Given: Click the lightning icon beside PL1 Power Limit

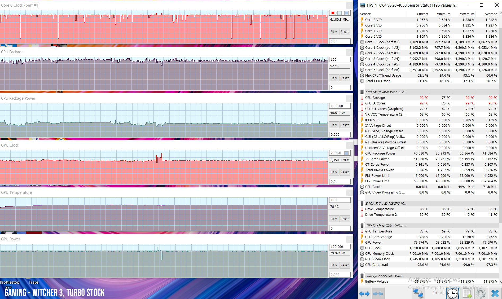Looking at the screenshot, I should [362, 176].
